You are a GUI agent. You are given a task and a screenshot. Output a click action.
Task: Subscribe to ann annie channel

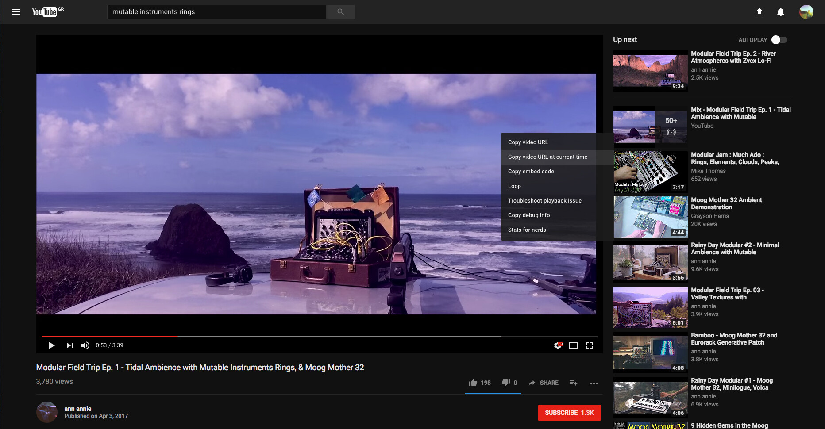[x=569, y=413]
